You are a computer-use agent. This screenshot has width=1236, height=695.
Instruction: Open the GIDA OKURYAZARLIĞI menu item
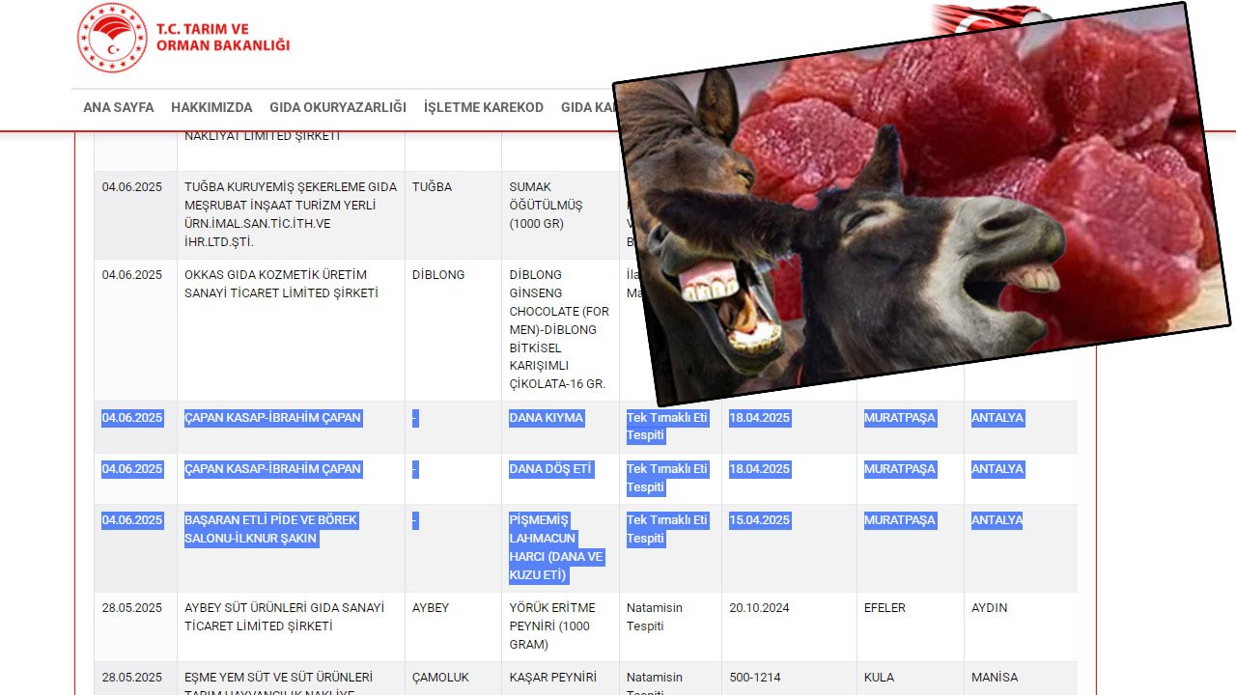pos(338,107)
